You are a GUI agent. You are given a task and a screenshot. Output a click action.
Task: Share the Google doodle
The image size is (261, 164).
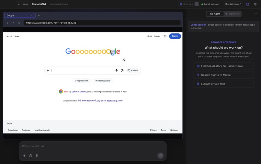pos(124,60)
